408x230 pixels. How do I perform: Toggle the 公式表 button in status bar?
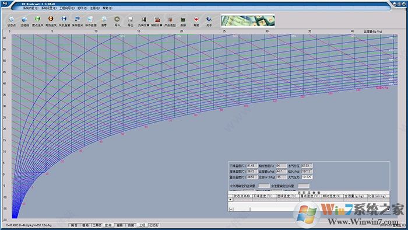[153, 225]
